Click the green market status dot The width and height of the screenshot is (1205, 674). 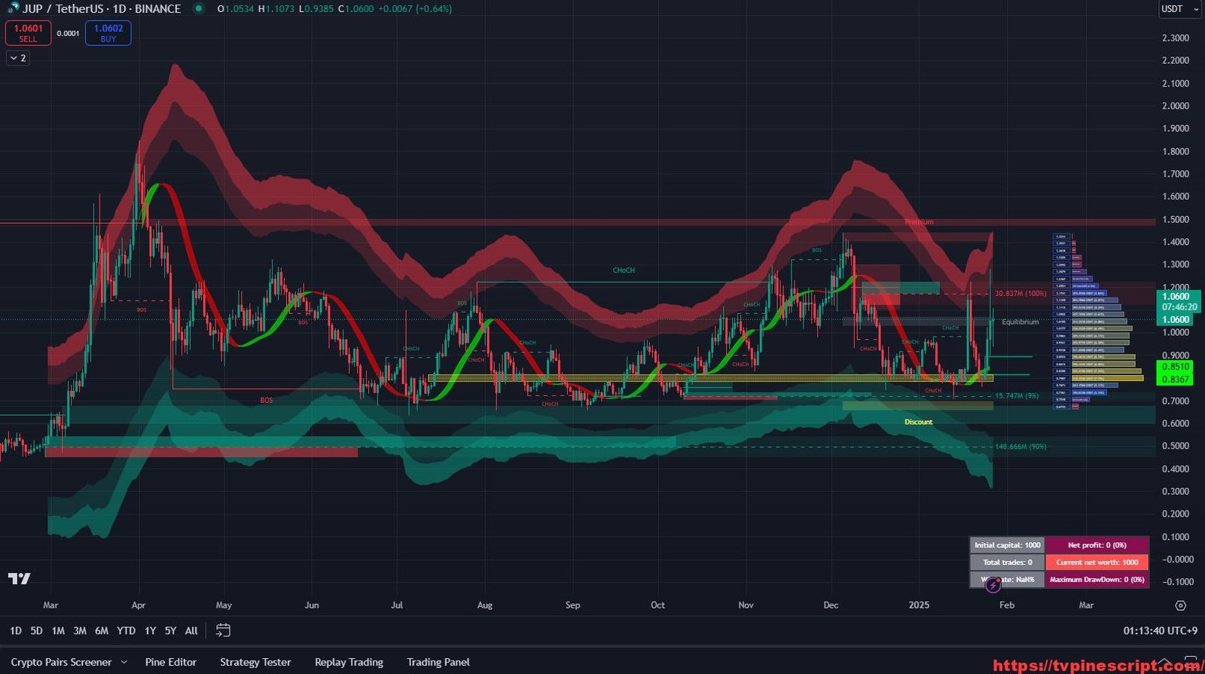coord(198,9)
